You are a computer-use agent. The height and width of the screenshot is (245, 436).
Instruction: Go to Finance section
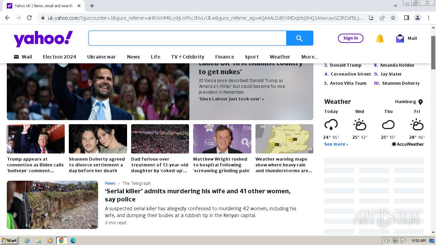(225, 57)
